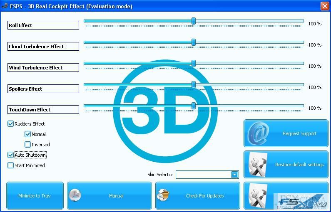Click the 100 % value beside Roll Effect slider
Viewport: 331px width, 212px height.
click(315, 24)
